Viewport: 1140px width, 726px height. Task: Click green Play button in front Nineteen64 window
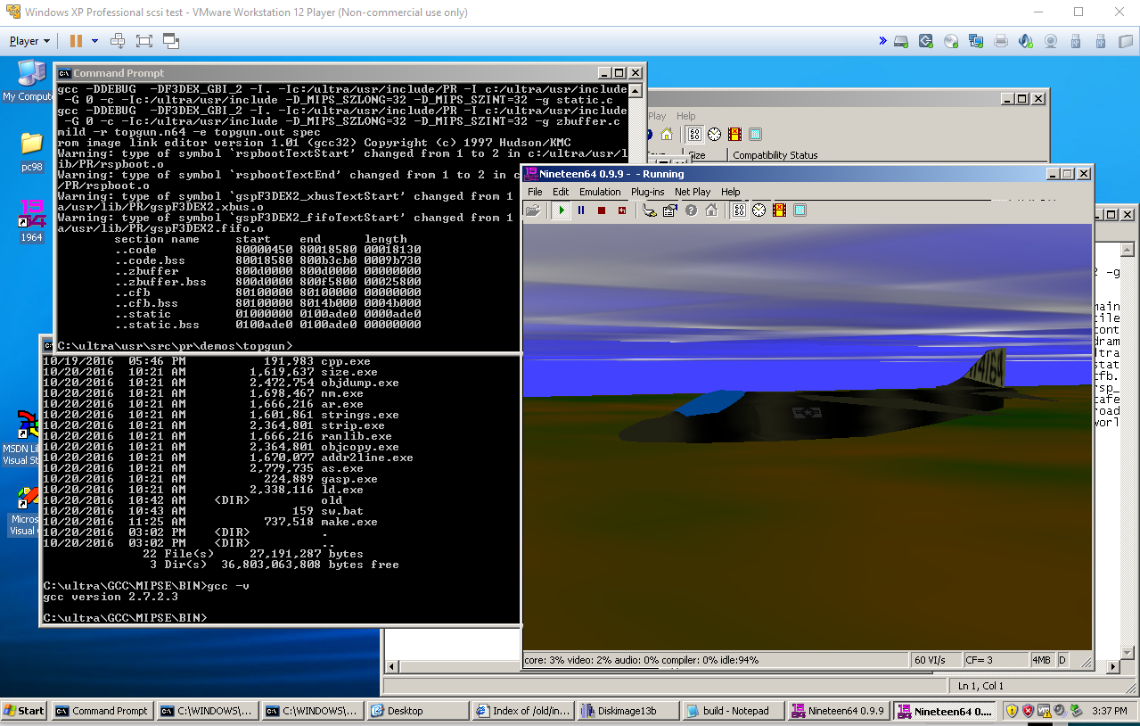562,210
